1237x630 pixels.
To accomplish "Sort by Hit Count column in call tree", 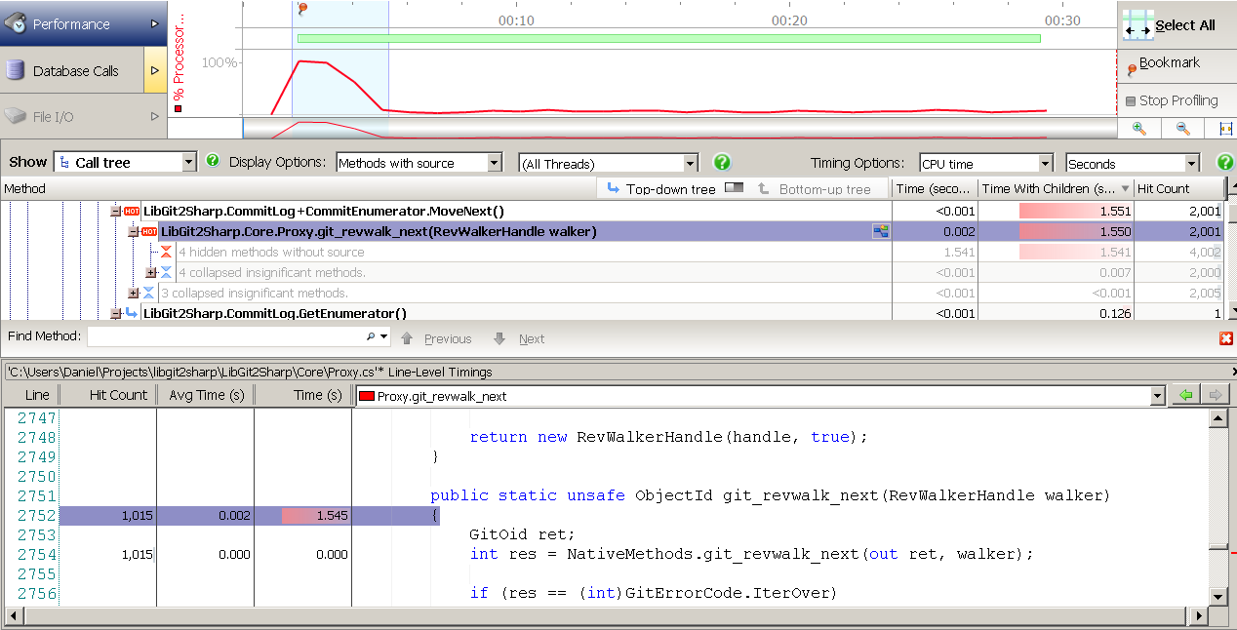I will pos(1178,188).
